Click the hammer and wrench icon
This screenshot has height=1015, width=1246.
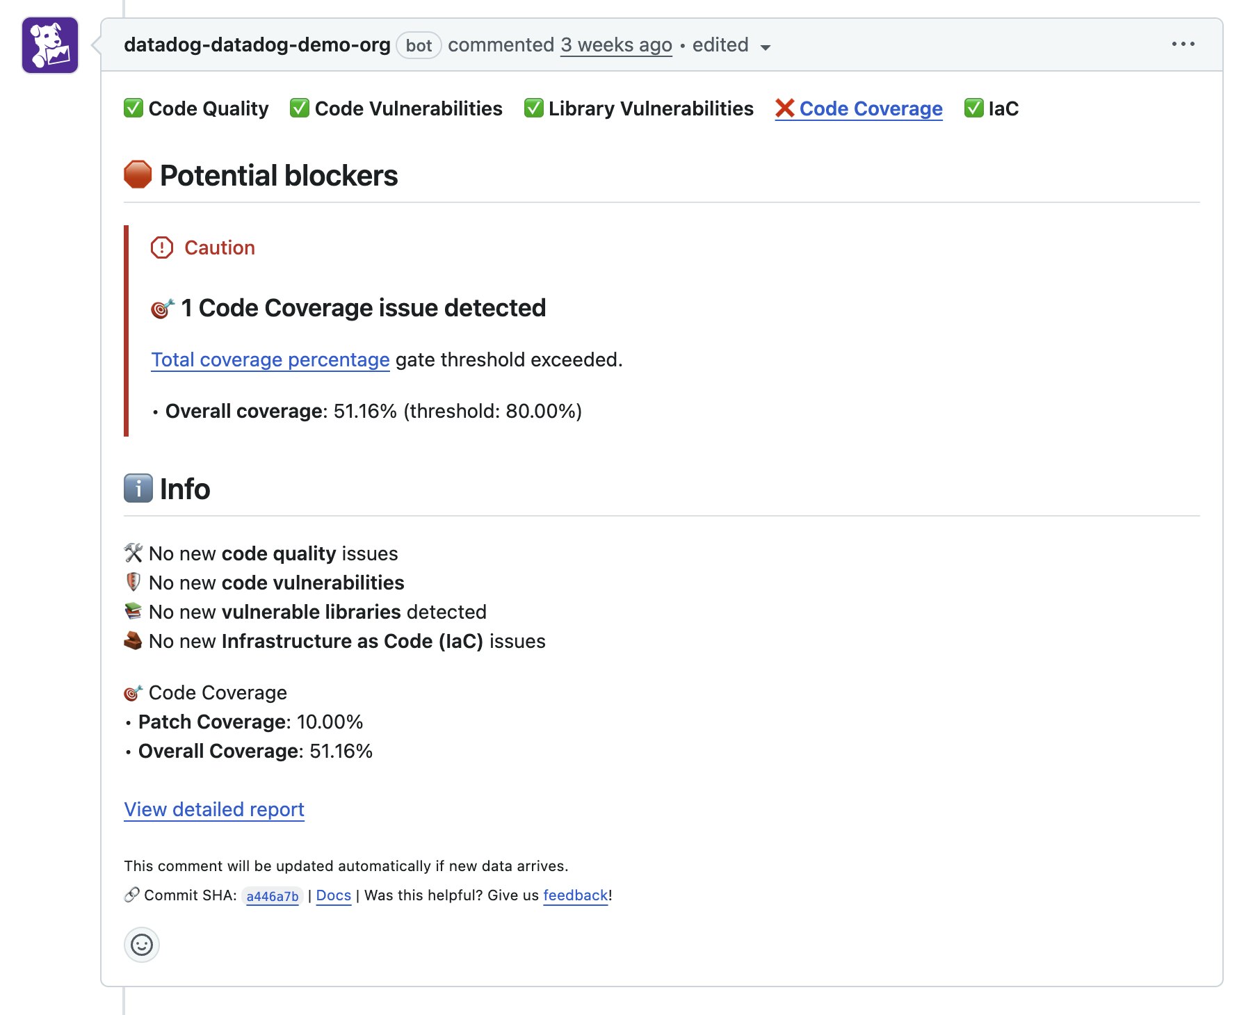[x=132, y=553]
